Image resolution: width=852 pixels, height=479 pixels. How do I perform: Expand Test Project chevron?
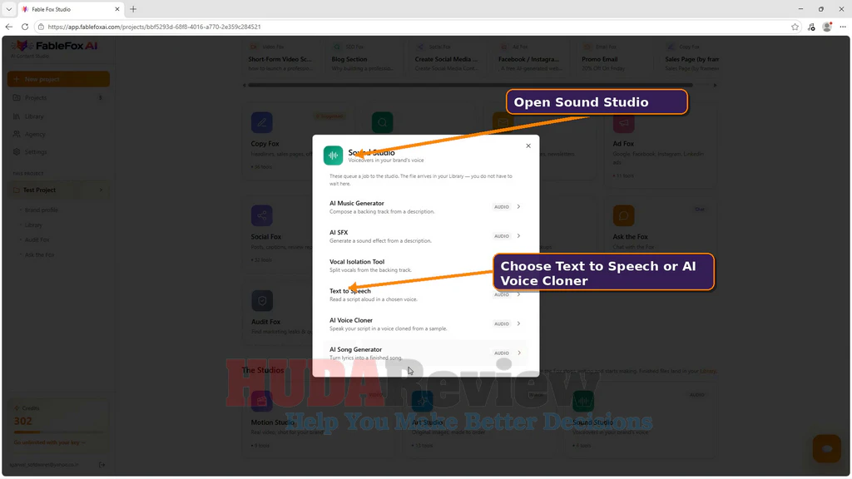click(101, 190)
